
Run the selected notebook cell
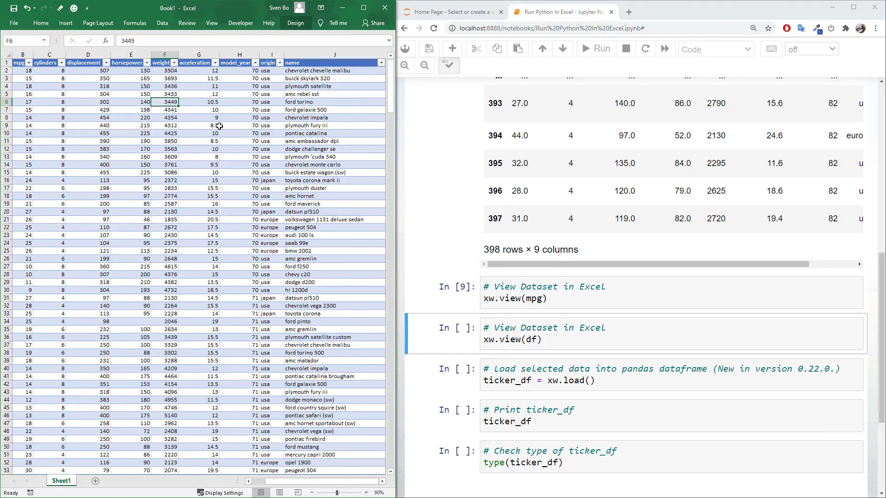click(595, 48)
